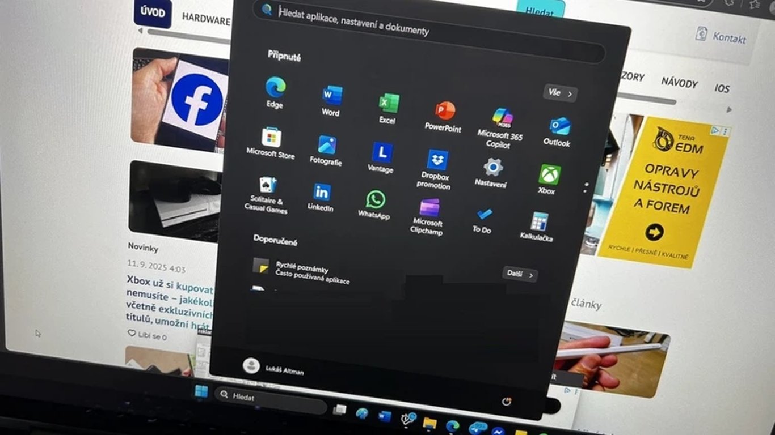
Task: Open WhatsApp from the pinned apps
Action: click(375, 205)
